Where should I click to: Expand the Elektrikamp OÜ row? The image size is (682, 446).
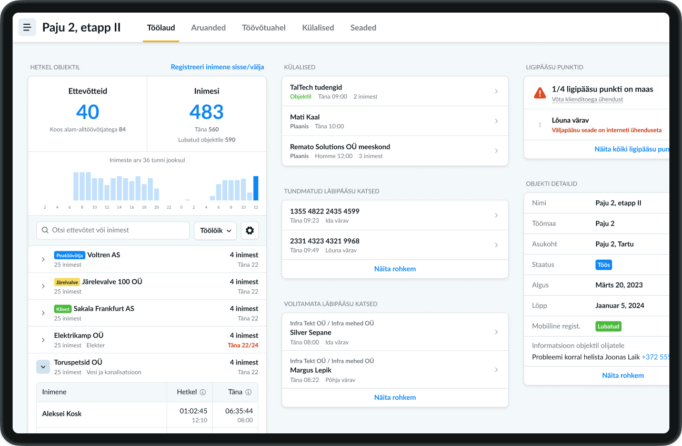pyautogui.click(x=43, y=340)
